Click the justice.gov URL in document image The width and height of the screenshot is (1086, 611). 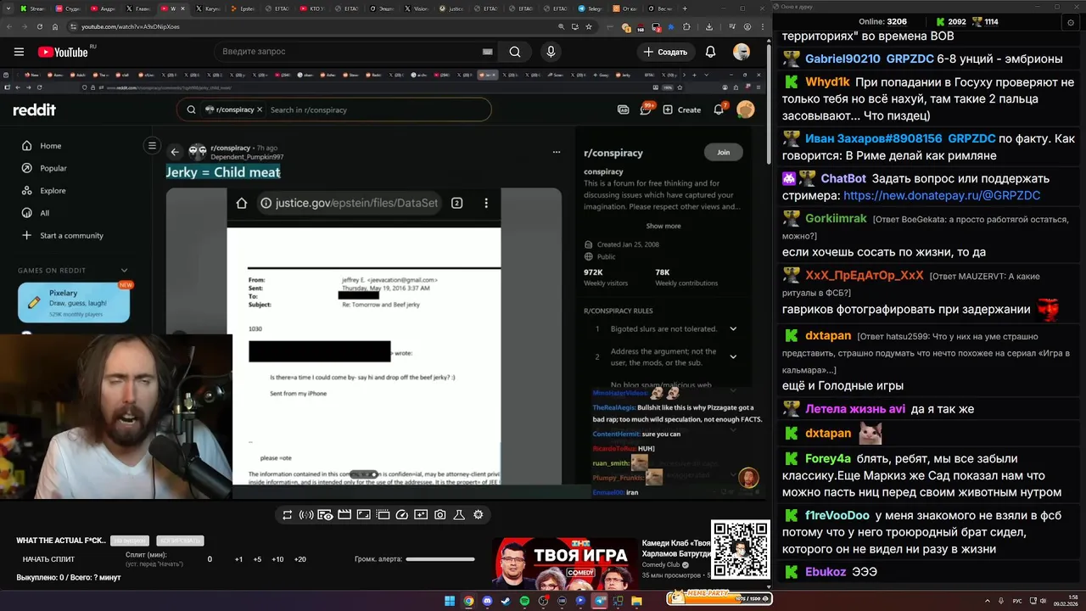(x=357, y=203)
